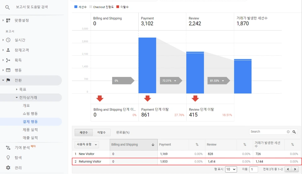Click the Payment column header
This screenshot has height=174, width=302.
tap(165, 145)
